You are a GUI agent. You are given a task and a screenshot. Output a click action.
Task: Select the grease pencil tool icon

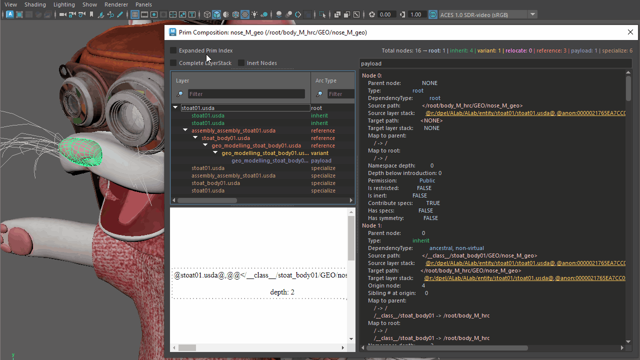point(120,14)
